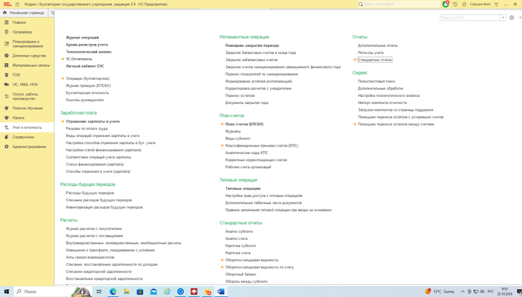Toggle favorite star for План счетов (ЕПСБУ)
The image size is (522, 297).
(222, 124)
